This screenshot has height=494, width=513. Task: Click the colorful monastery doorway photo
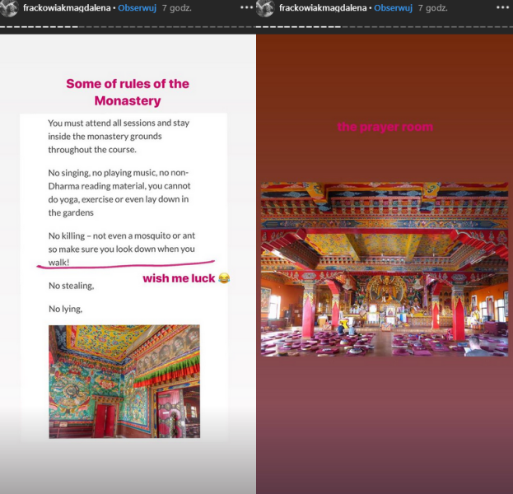(x=124, y=381)
